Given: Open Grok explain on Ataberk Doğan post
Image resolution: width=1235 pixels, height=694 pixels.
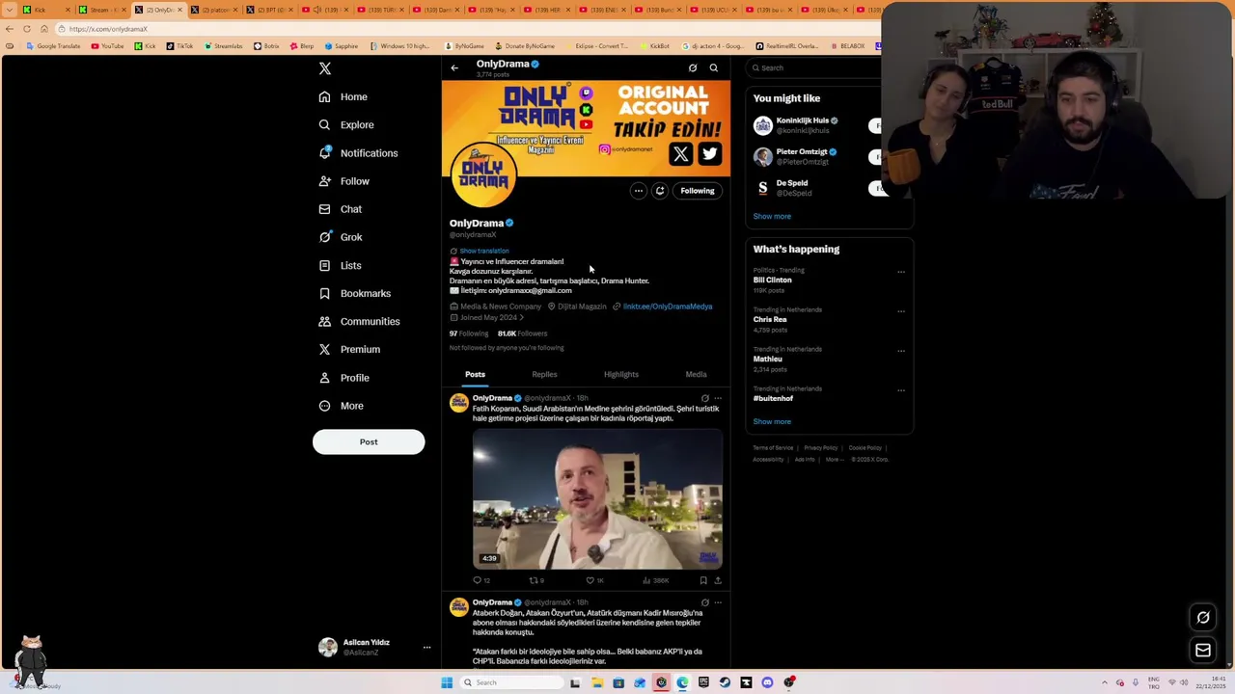Looking at the screenshot, I should tap(704, 602).
